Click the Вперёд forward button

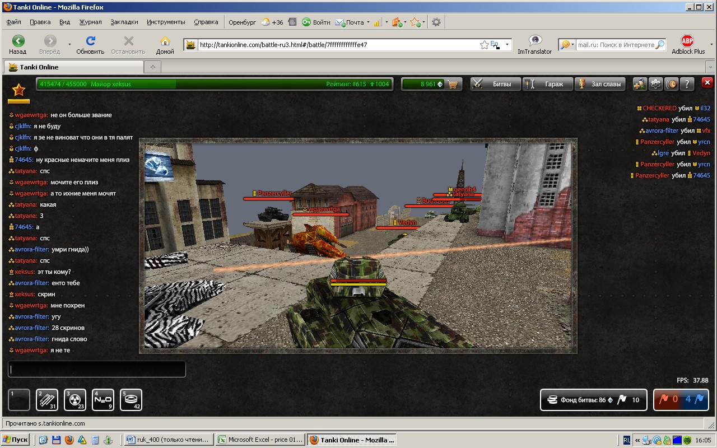[49, 44]
